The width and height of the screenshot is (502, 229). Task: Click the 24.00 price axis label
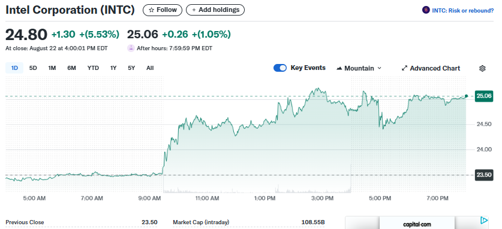click(484, 149)
